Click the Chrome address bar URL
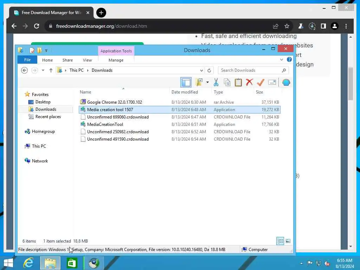 pyautogui.click(x=102, y=26)
